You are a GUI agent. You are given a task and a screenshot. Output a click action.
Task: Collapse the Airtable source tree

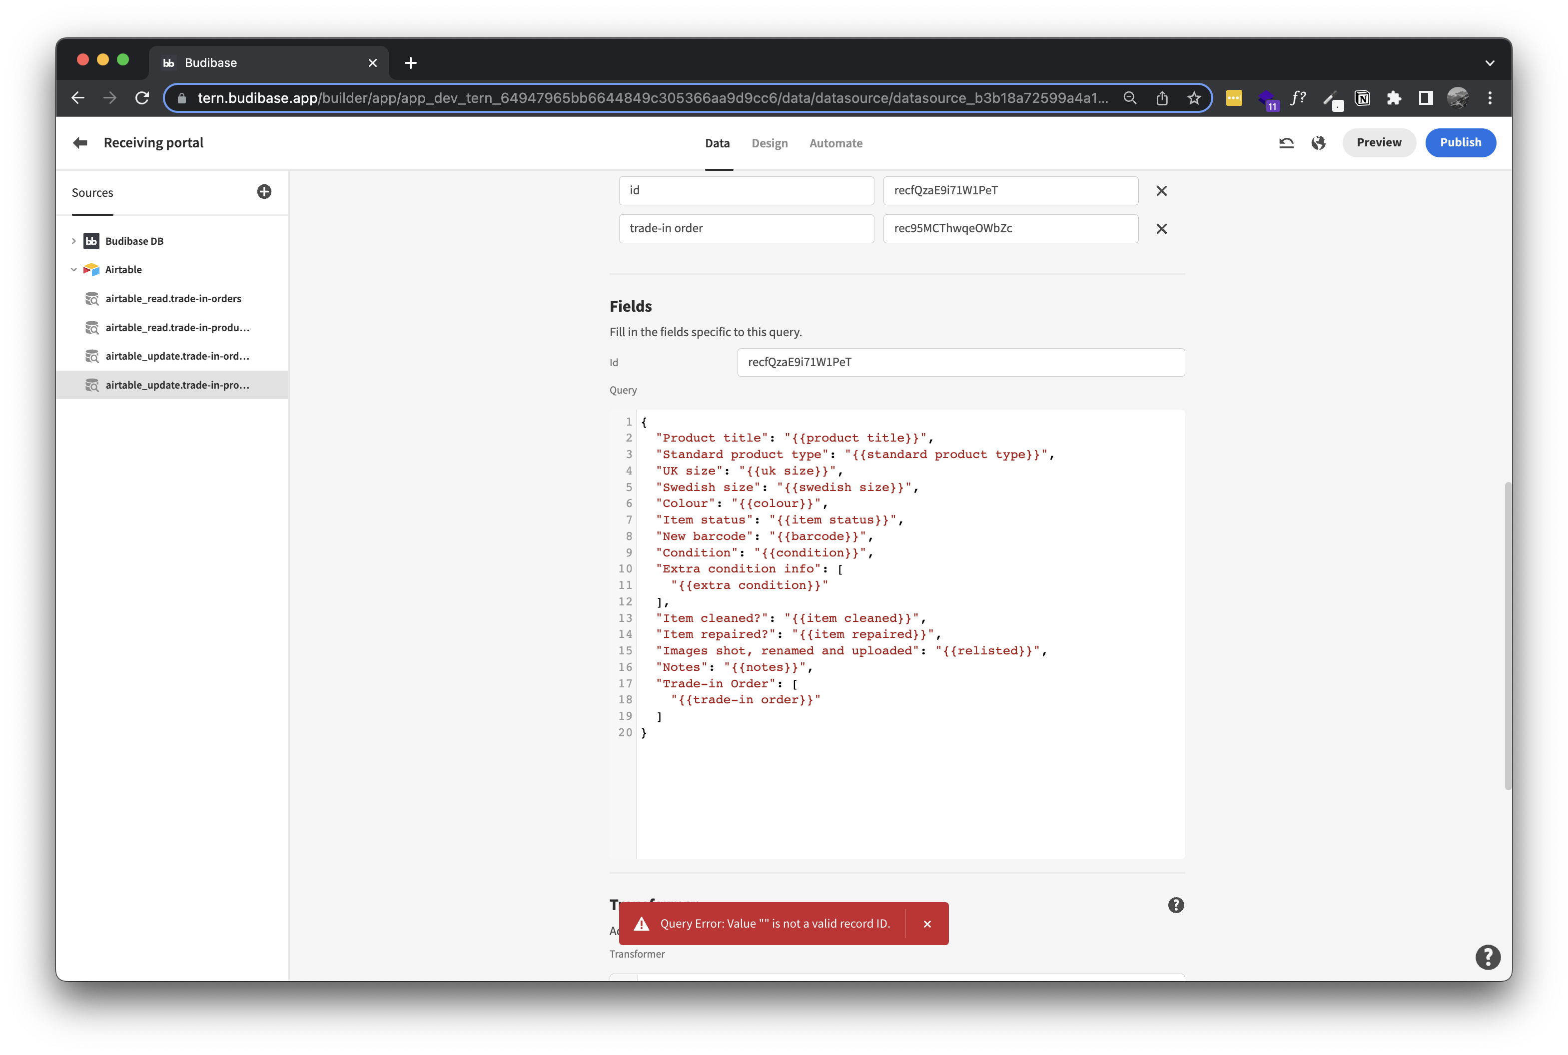coord(74,270)
